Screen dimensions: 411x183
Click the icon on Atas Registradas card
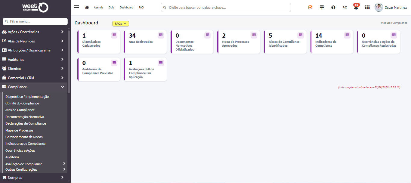coord(161,35)
